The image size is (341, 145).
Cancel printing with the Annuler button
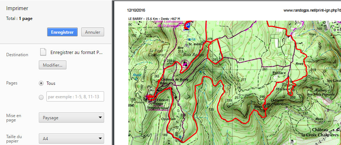93,32
